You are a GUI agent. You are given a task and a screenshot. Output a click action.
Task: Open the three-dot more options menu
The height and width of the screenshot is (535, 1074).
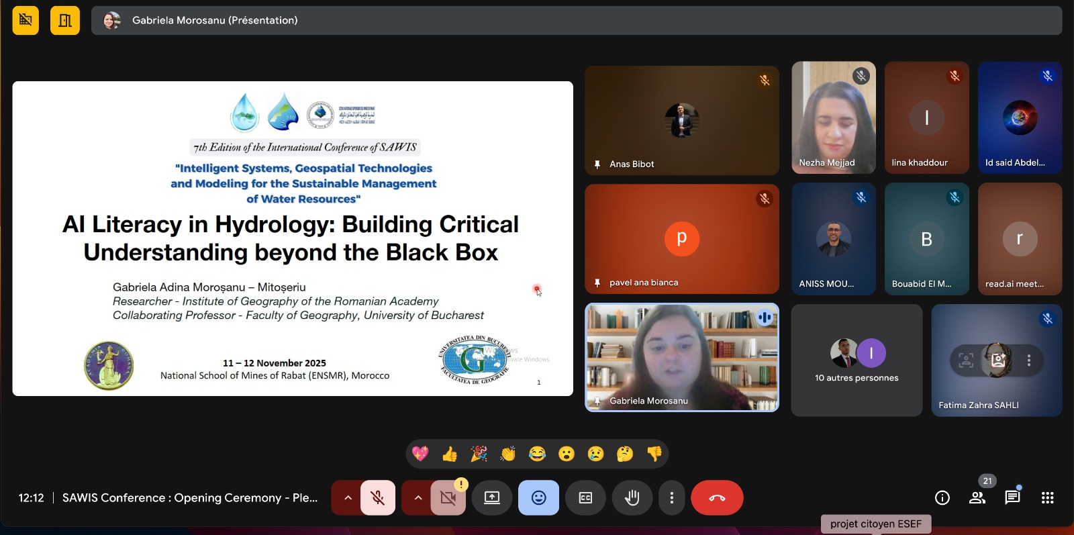(x=671, y=498)
